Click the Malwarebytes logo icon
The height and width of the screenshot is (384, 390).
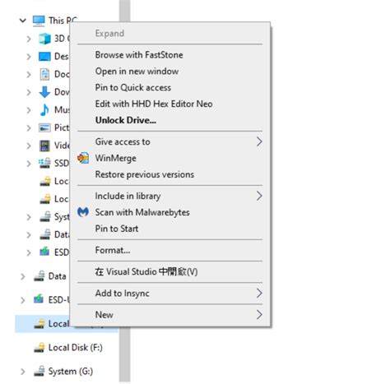[x=83, y=212]
